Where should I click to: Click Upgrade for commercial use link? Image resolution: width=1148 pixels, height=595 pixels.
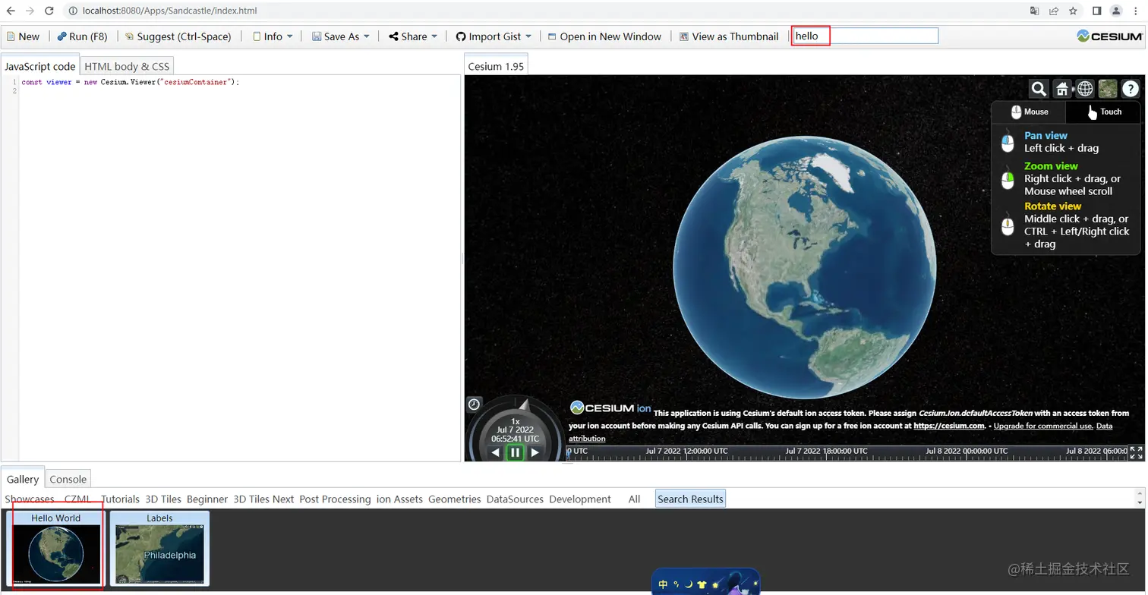(1043, 426)
